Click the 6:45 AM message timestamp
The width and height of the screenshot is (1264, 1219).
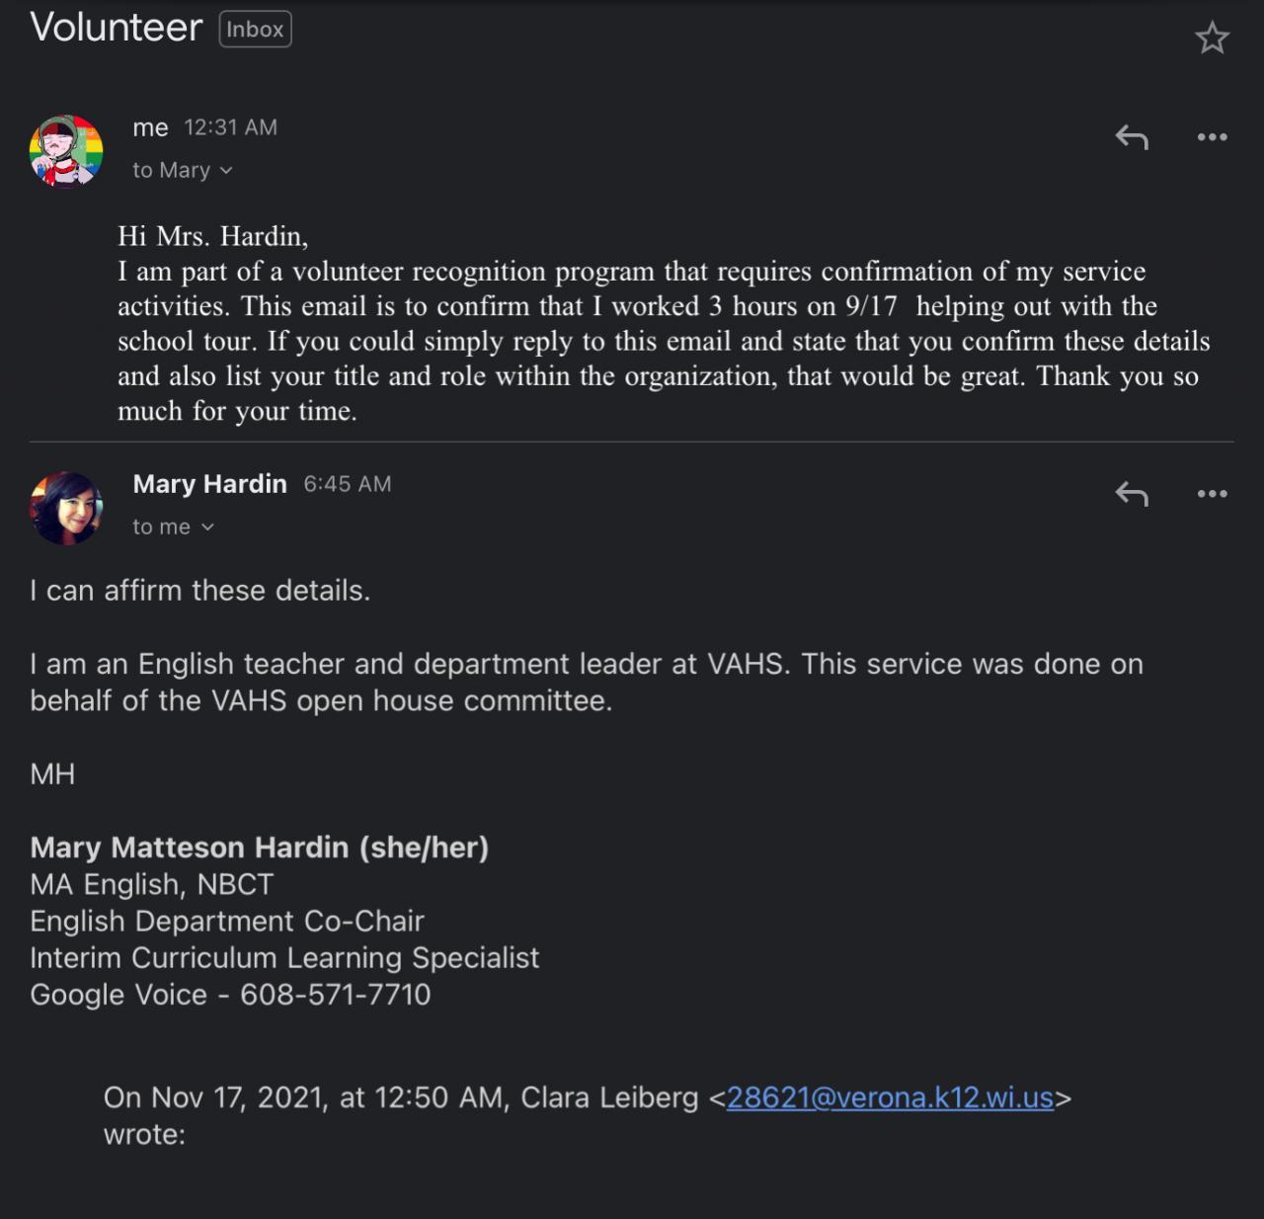(x=347, y=484)
